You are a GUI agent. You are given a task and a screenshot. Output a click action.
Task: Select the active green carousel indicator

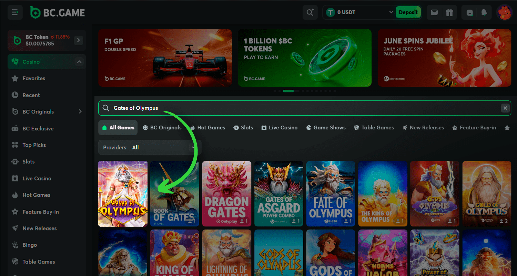(288, 91)
